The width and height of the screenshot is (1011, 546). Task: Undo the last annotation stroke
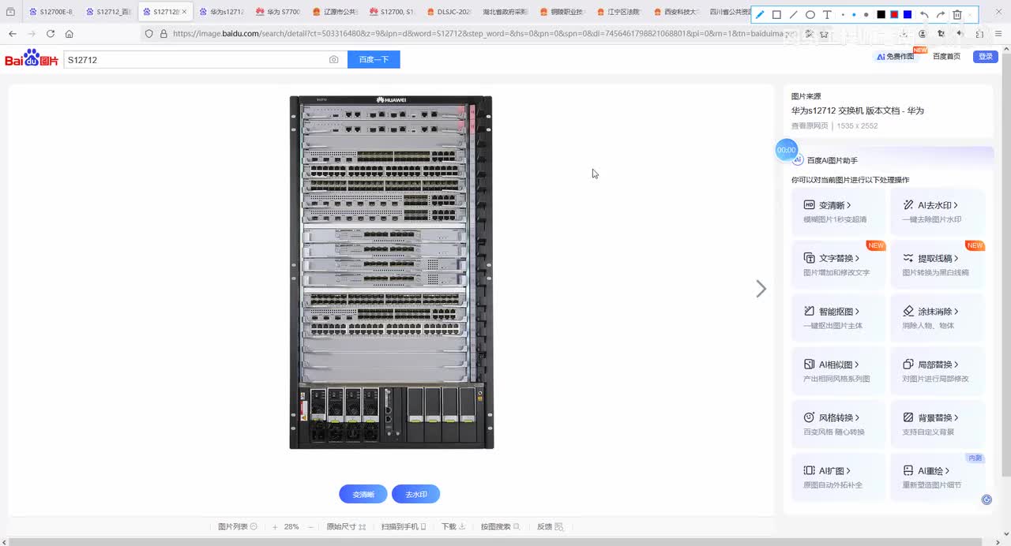pyautogui.click(x=924, y=15)
